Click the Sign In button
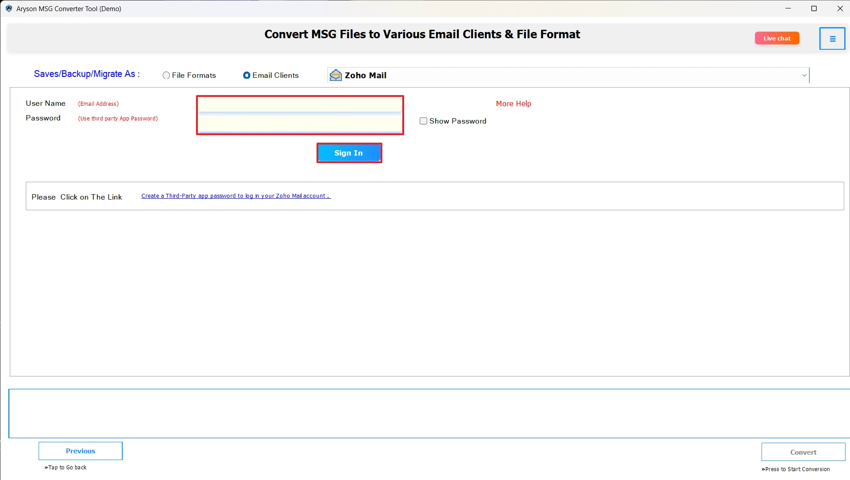Image resolution: width=850 pixels, height=480 pixels. click(x=349, y=153)
